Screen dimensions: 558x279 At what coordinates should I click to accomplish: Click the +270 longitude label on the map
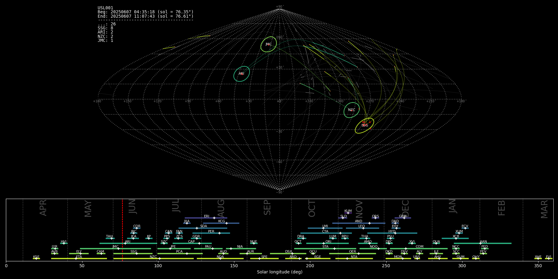(370, 101)
